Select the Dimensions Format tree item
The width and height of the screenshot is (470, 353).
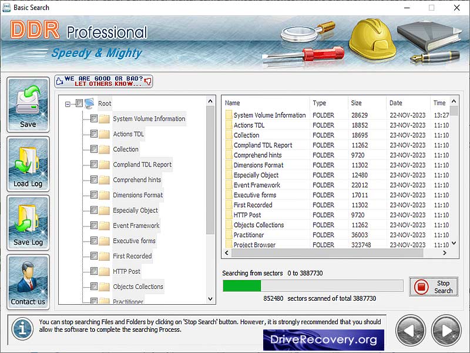coord(137,195)
